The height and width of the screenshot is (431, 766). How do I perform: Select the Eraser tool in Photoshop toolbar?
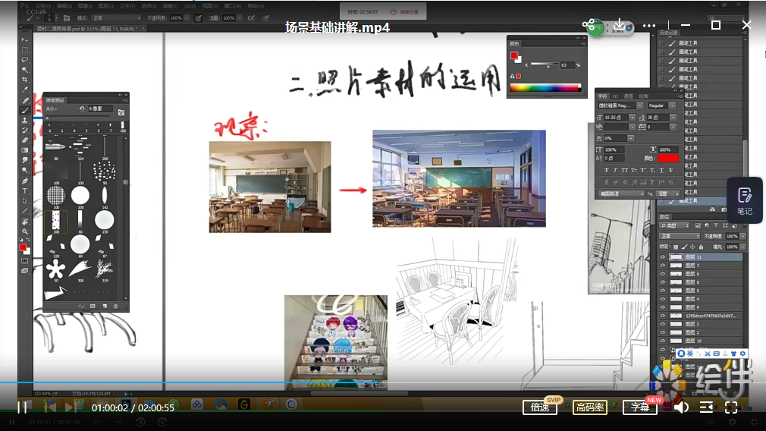pyautogui.click(x=25, y=140)
